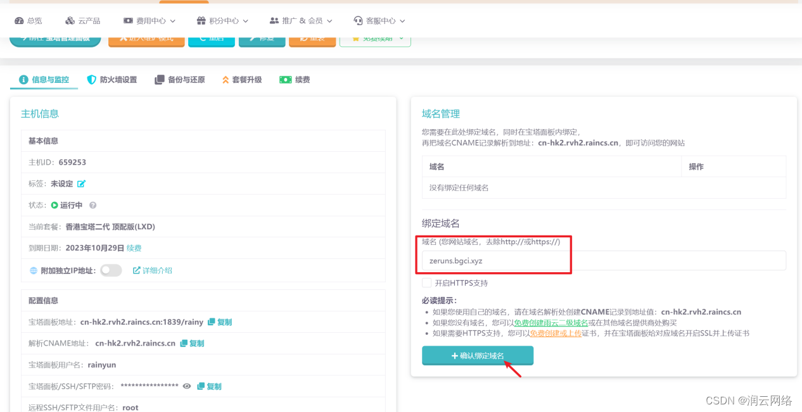Click the panel address cn-hk2.rvh2.raincs.cn:1839/rainy

tap(142, 322)
